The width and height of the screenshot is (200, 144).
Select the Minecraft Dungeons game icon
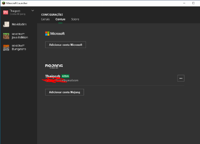[6, 48]
